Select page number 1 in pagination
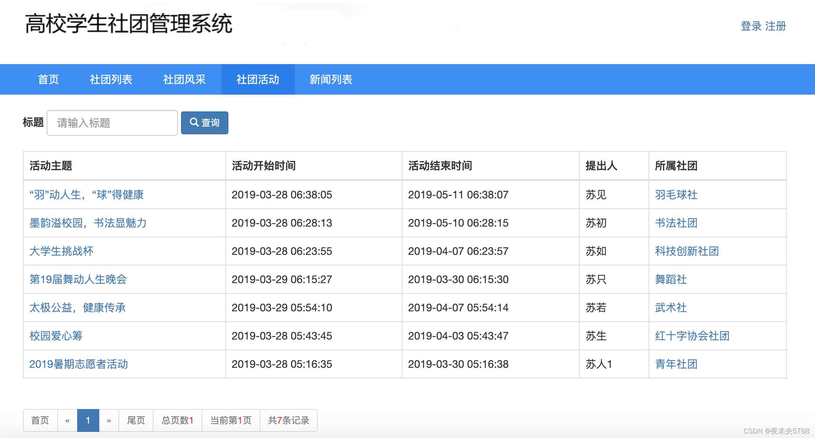 click(x=88, y=420)
